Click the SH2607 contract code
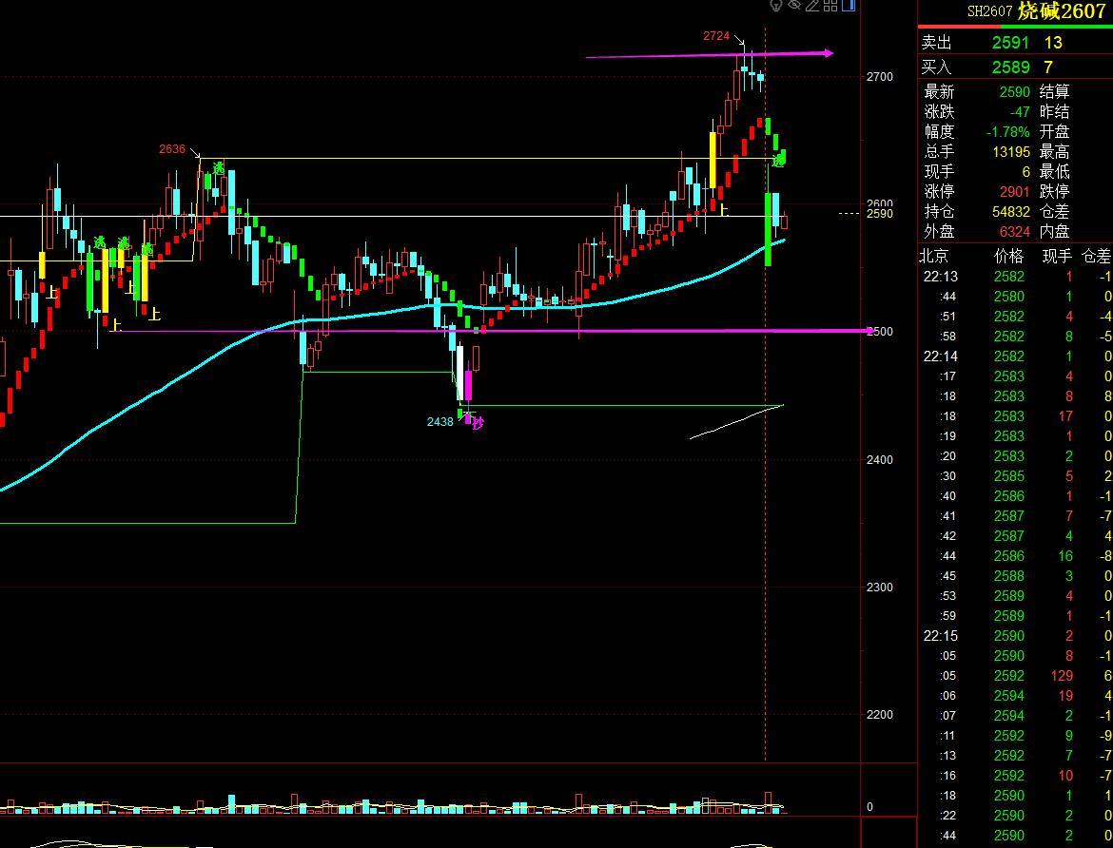 [989, 11]
